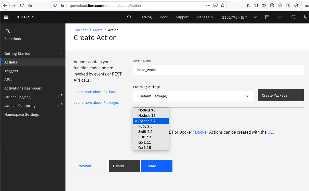Viewport: 309px width, 191px height.
Task: Click the Create Package button
Action: point(281,95)
